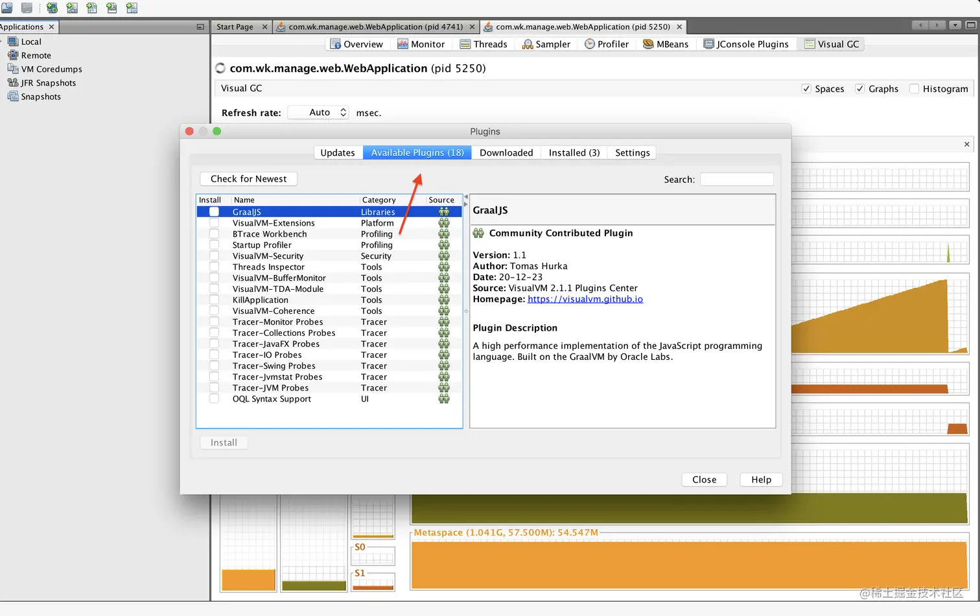Open the Profiler tab
The height and width of the screenshot is (616, 980).
click(x=607, y=44)
